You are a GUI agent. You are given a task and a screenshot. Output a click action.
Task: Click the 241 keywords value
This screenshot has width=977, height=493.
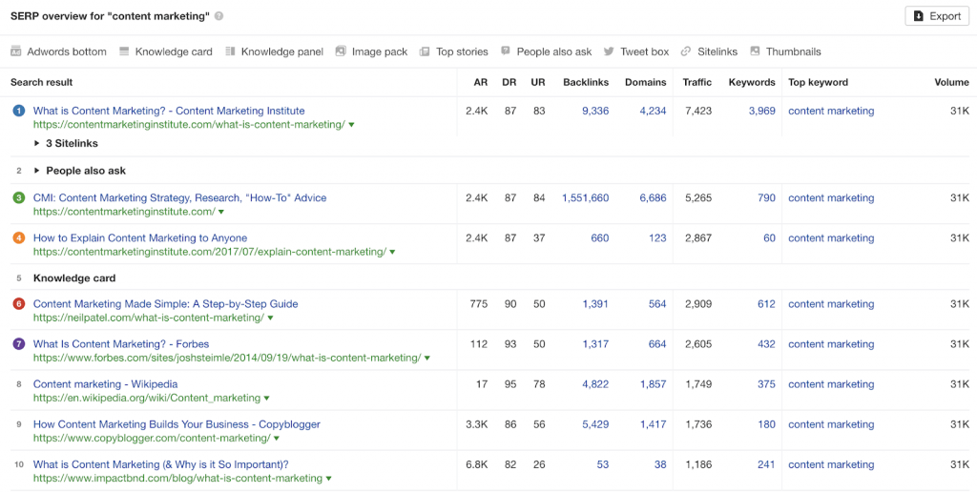point(766,464)
